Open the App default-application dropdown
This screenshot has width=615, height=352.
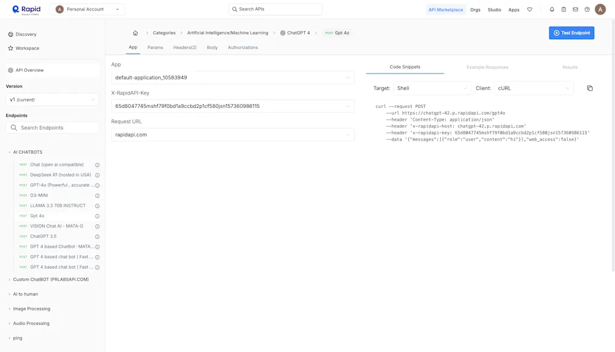pyautogui.click(x=232, y=78)
